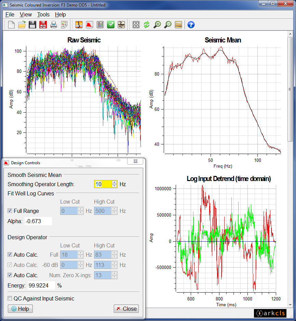Print using the printer icon
This screenshot has height=321, width=296.
click(x=54, y=25)
